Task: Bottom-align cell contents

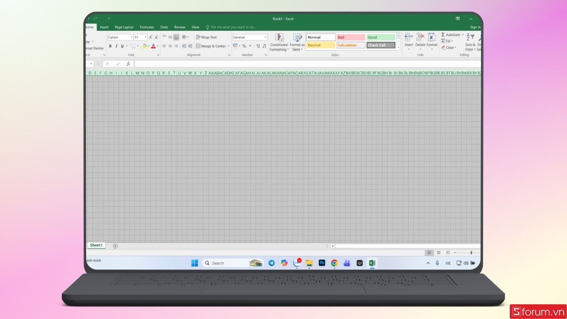Action: [x=176, y=37]
